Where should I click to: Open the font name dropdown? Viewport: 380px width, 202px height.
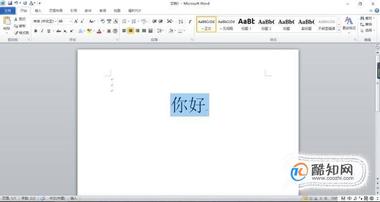click(x=45, y=21)
